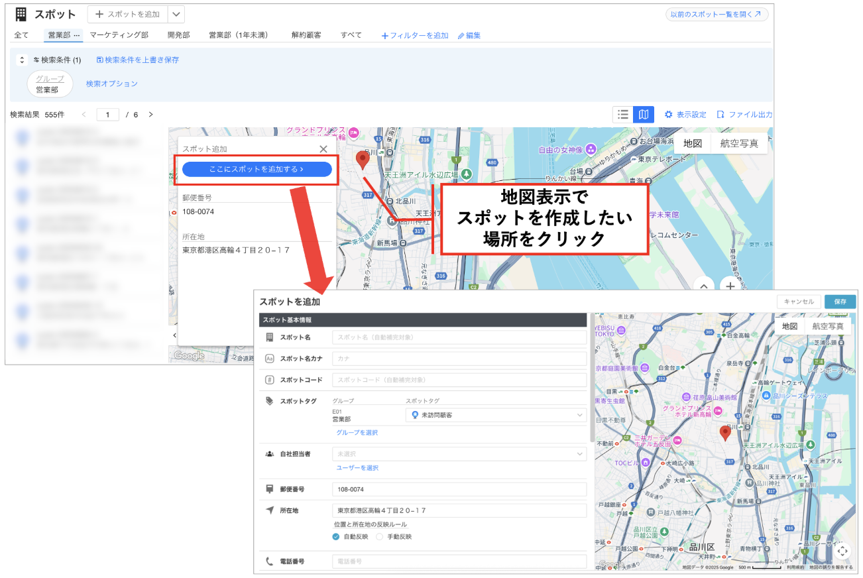Click the 所在地 address input field
This screenshot has width=863, height=578.
coord(459,510)
